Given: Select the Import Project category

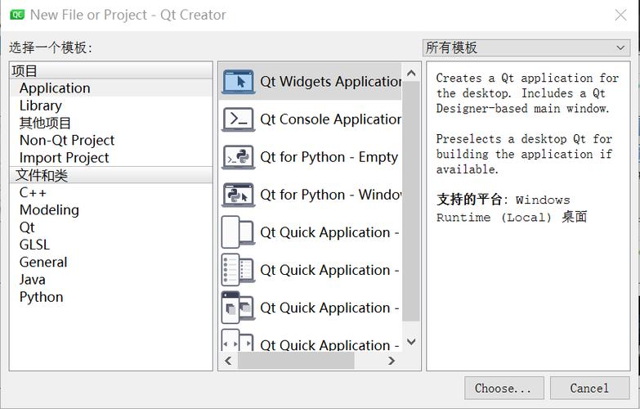Looking at the screenshot, I should 111,157.
